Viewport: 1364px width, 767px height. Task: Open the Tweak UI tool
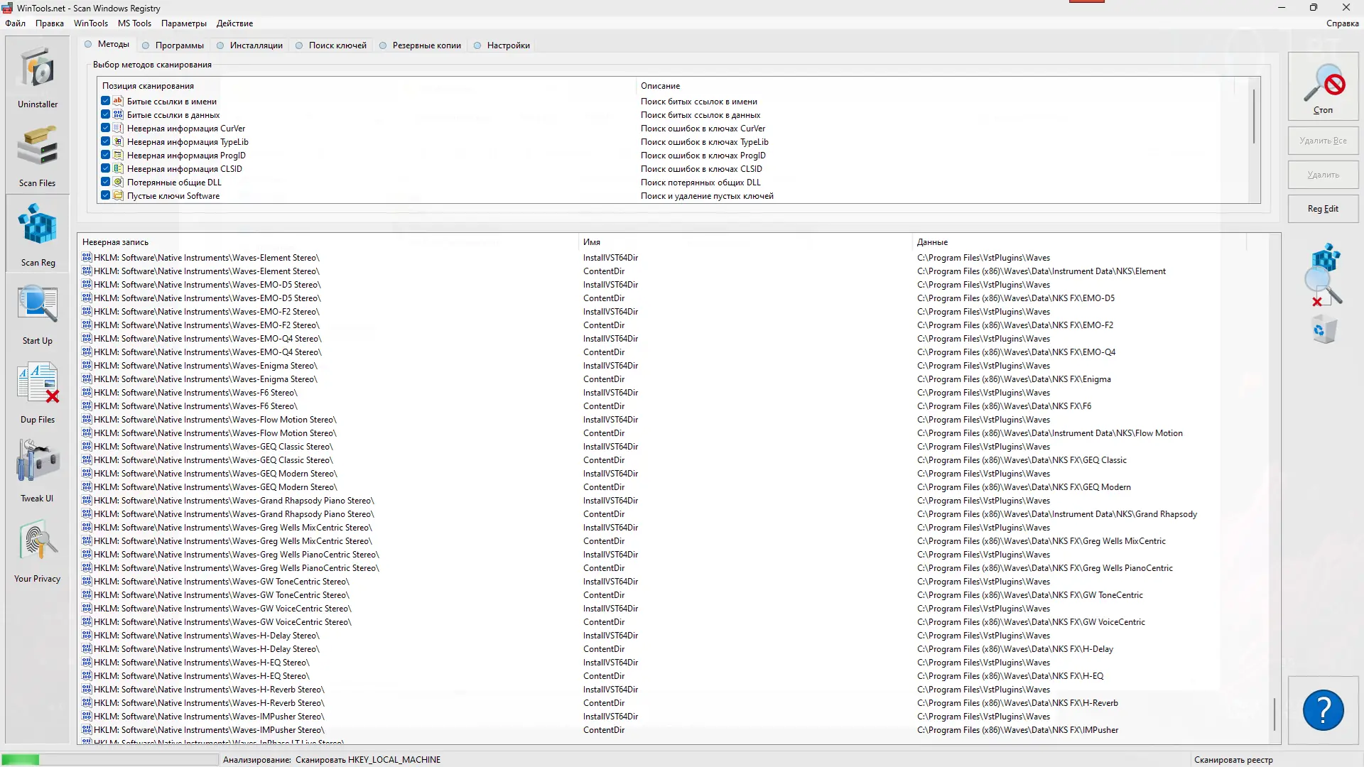(x=38, y=471)
